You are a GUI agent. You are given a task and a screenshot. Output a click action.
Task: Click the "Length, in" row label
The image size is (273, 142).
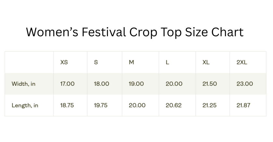click(25, 105)
